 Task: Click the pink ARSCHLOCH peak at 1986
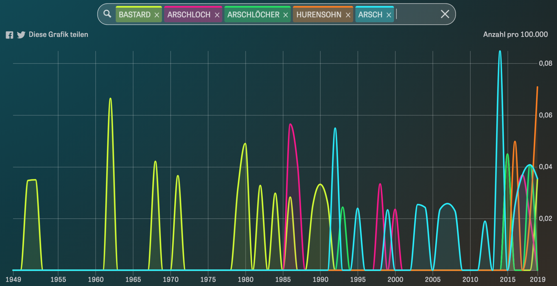[290, 124]
